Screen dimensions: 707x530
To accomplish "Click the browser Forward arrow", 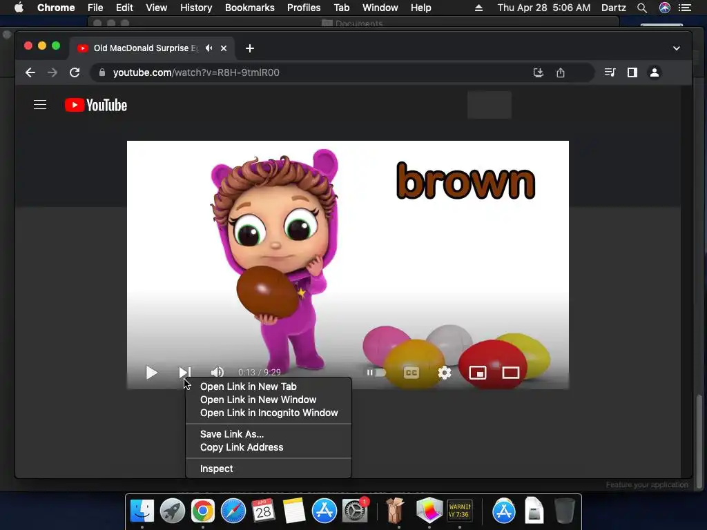I will coord(52,72).
